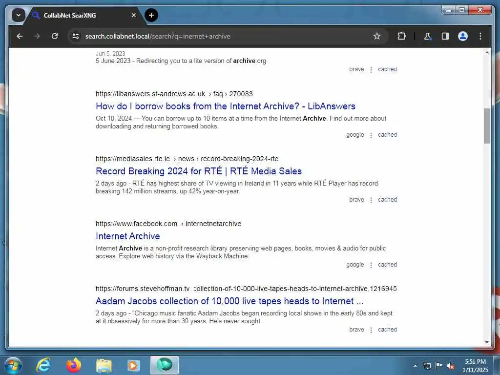Go back to the previous page
This screenshot has width=500, height=375.
[20, 36]
